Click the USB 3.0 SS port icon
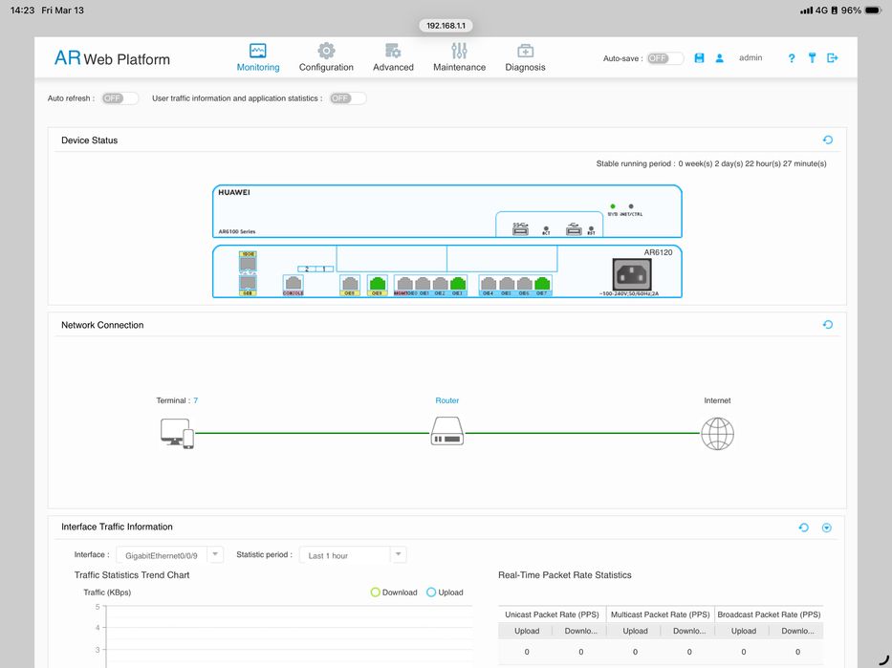Screen dimensions: 892x668 tap(520, 228)
